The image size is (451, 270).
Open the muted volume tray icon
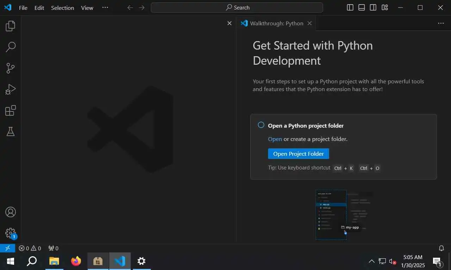tap(393, 261)
